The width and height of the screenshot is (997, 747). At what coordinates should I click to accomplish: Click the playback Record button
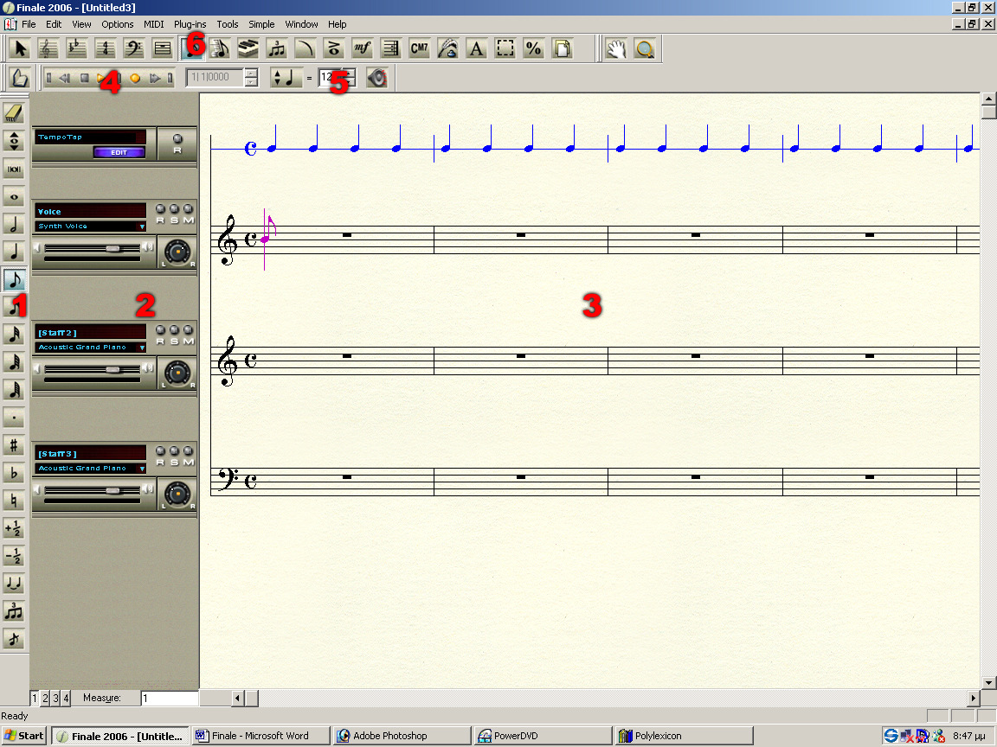click(x=135, y=78)
